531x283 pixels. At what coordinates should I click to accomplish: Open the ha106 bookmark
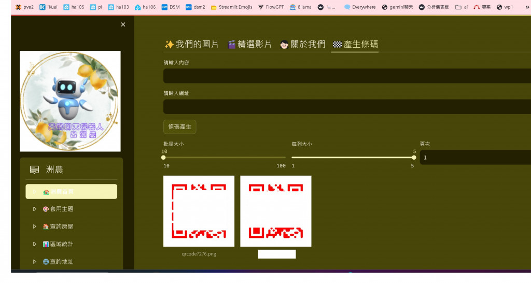pos(145,7)
